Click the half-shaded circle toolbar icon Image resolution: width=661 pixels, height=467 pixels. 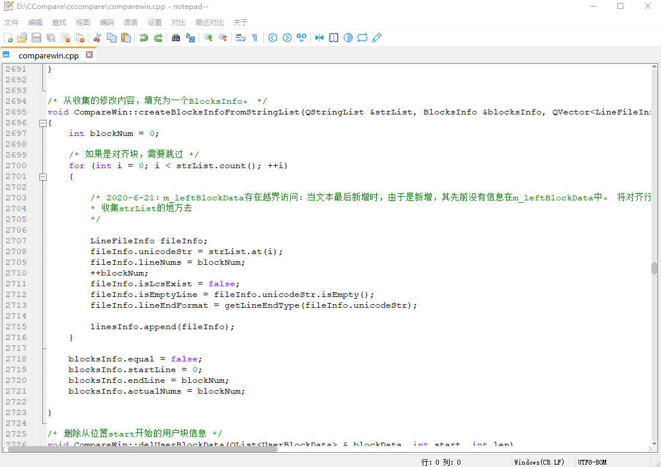[x=348, y=38]
